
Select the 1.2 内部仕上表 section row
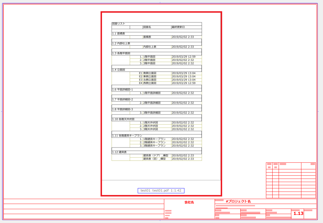pyautogui.click(x=156, y=44)
